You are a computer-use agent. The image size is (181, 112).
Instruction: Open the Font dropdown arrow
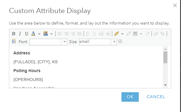point(64,42)
